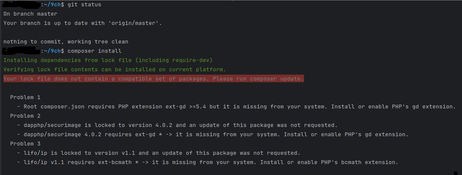The image size is (462, 175).
Task: Click the 'origin/master' up to date line
Action: [x=83, y=23]
